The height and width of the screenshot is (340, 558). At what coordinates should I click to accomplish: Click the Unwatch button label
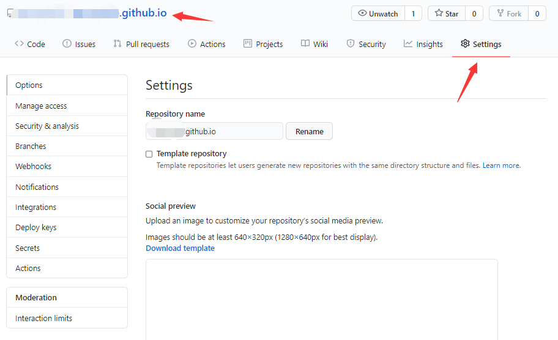[383, 14]
